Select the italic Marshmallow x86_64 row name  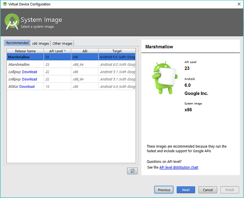pos(19,65)
